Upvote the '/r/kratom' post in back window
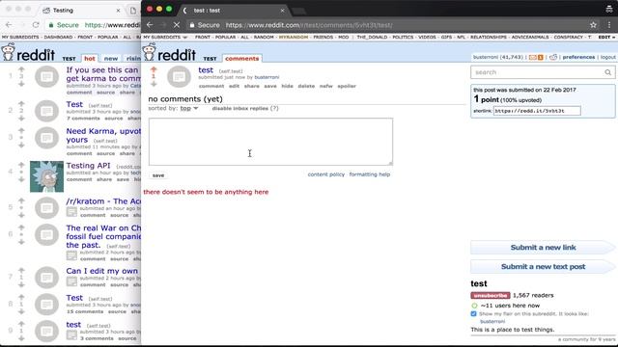The height and width of the screenshot is (347, 618). point(21,200)
